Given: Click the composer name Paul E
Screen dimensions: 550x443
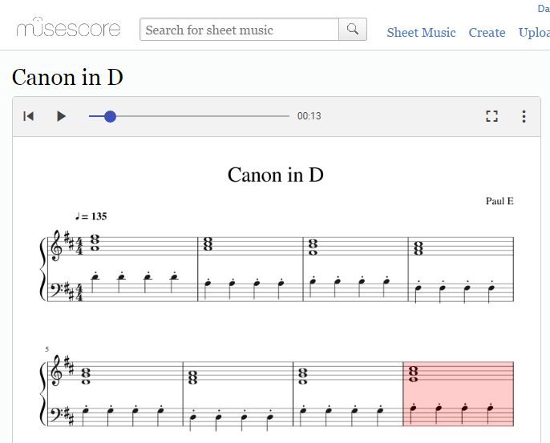Looking at the screenshot, I should click(499, 201).
